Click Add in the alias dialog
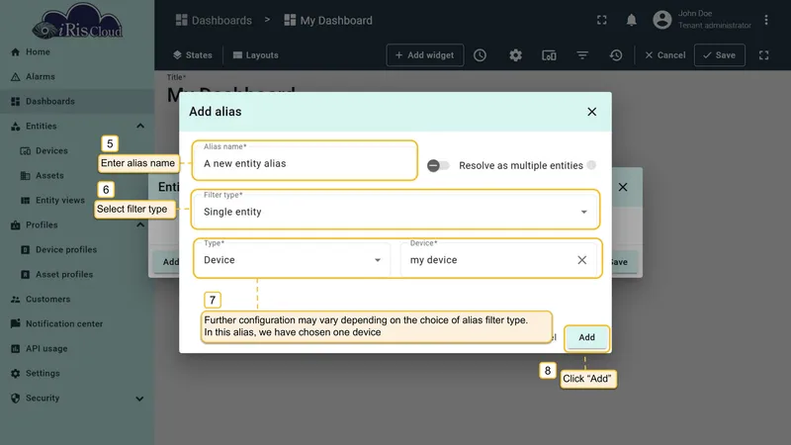 coord(586,337)
